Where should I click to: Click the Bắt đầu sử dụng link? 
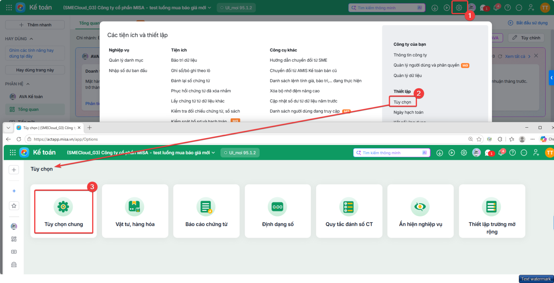point(528,23)
